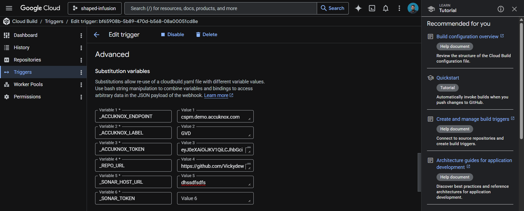The height and width of the screenshot is (211, 524).
Task: Open Repositories row options kebab
Action: pos(81,60)
